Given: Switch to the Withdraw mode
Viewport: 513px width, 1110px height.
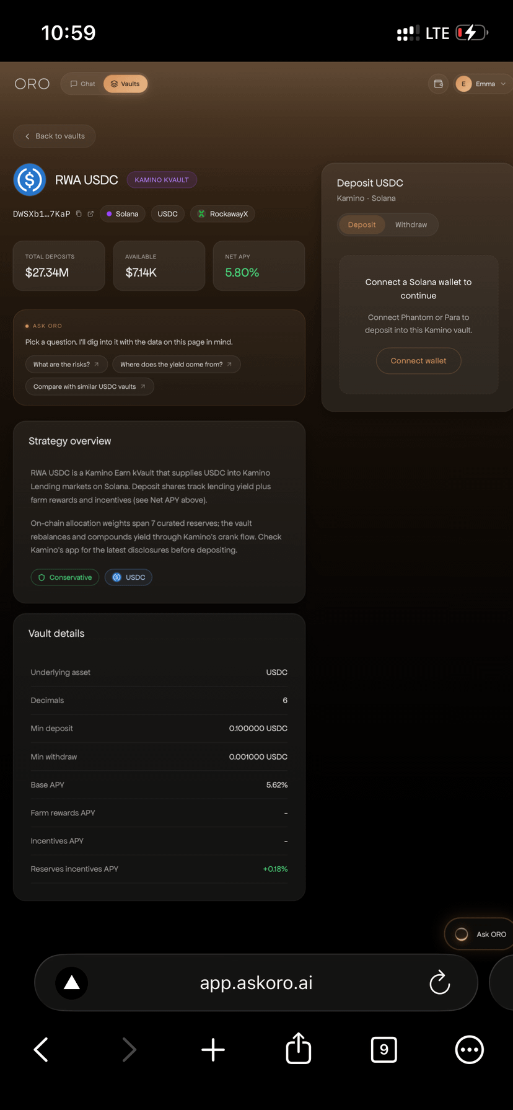Looking at the screenshot, I should point(411,224).
